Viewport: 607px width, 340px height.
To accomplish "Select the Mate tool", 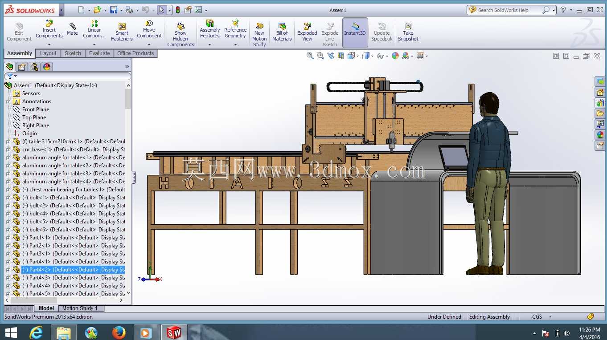I will point(72,29).
